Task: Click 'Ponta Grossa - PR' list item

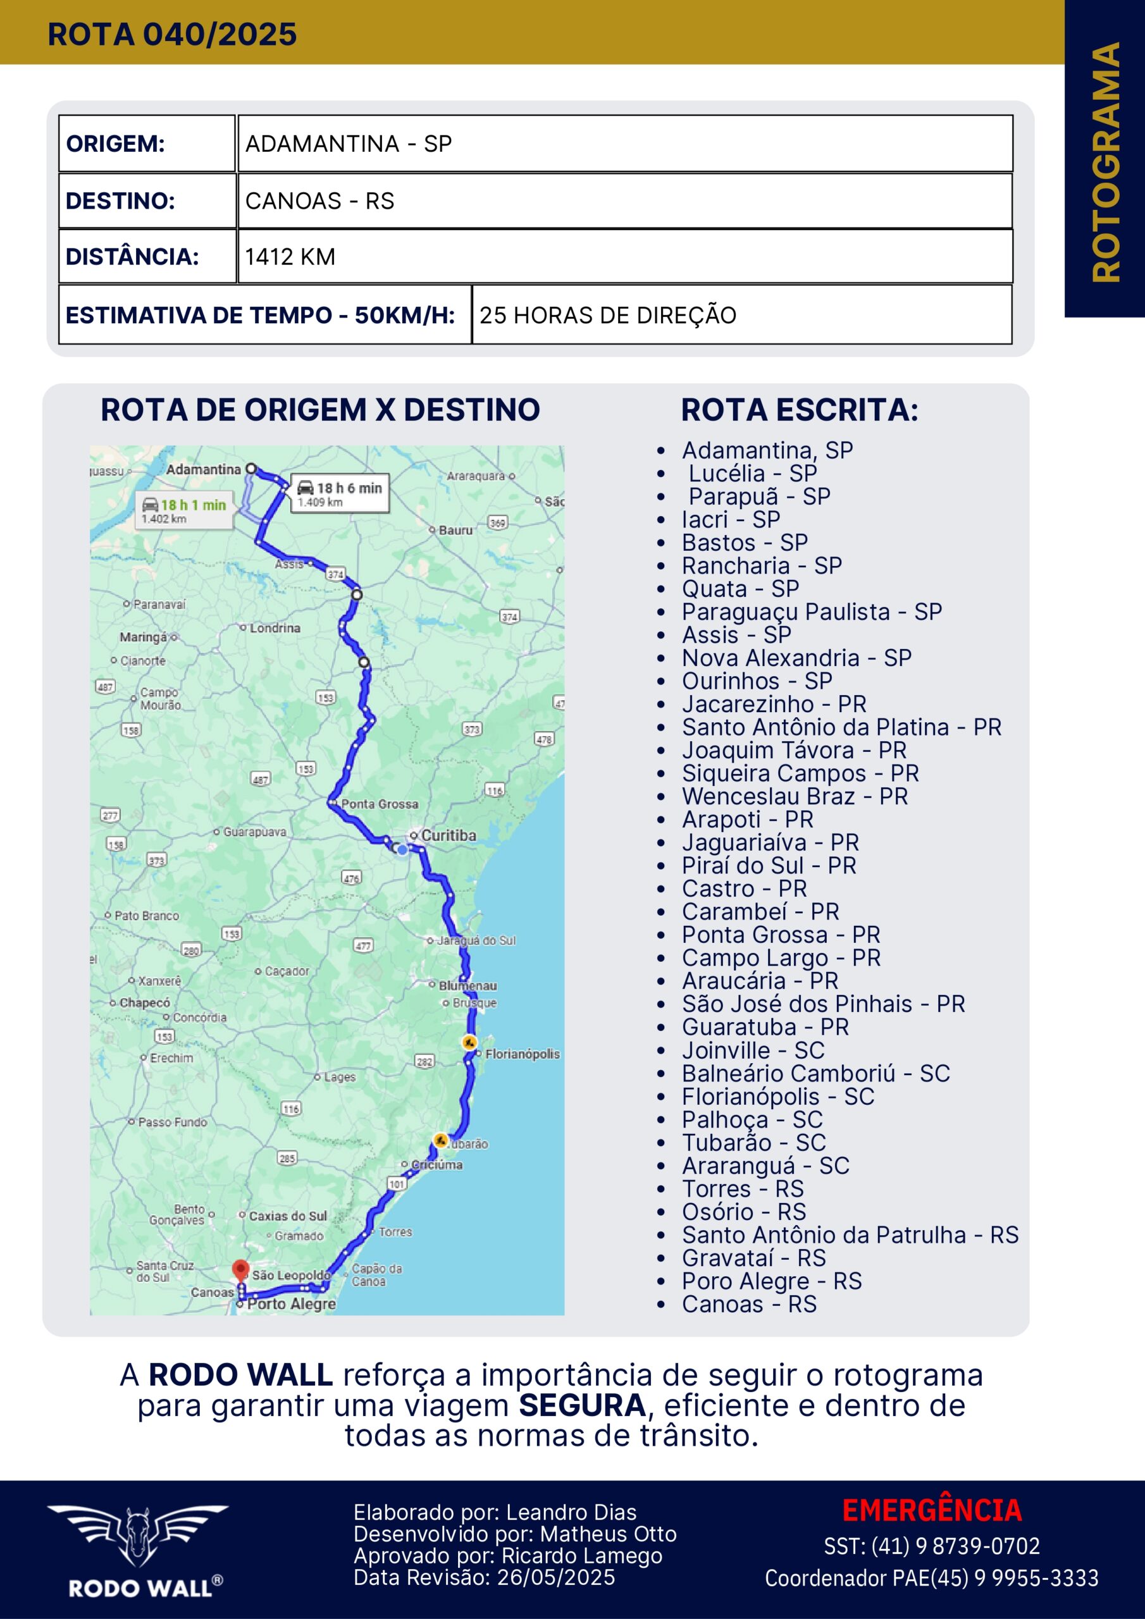Action: click(781, 935)
